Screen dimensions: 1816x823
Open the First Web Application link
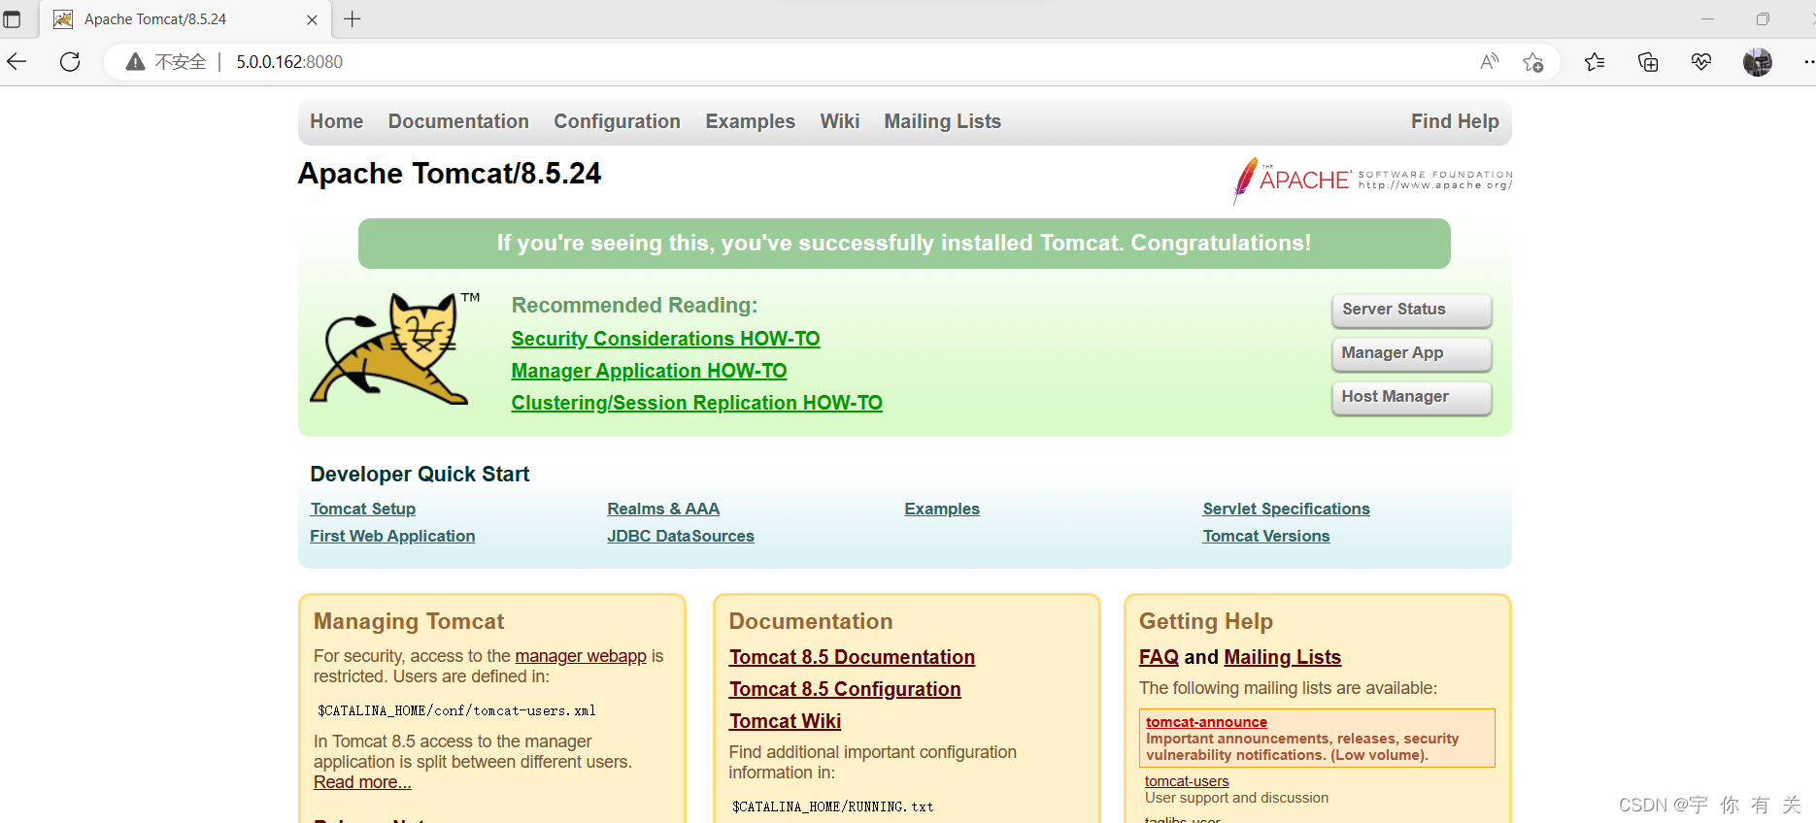[392, 536]
